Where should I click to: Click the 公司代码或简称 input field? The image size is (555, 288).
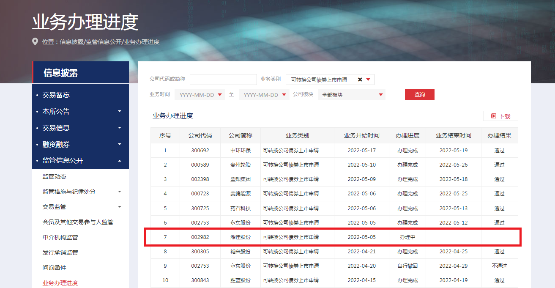click(223, 80)
